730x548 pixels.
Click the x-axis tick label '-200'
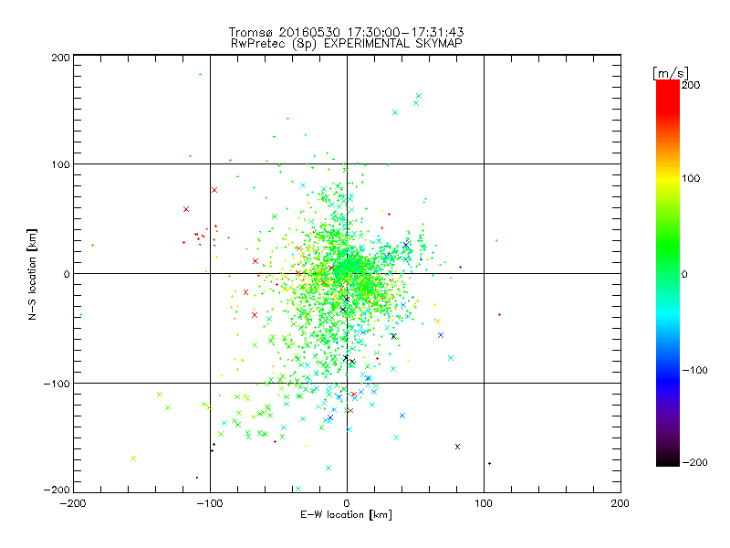point(73,503)
